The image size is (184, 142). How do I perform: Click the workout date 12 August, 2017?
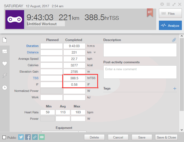(37, 6)
